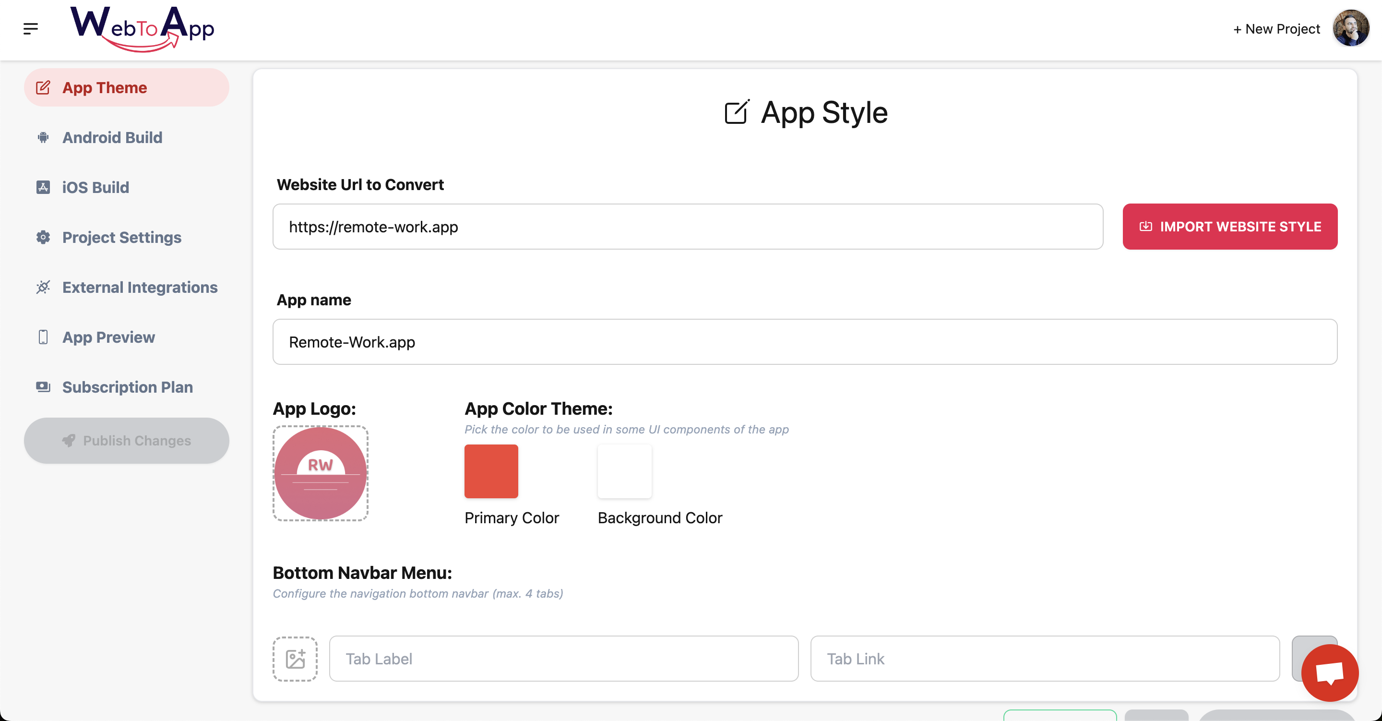Viewport: 1382px width, 721px height.
Task: Open iOS Build section
Action: click(x=127, y=187)
